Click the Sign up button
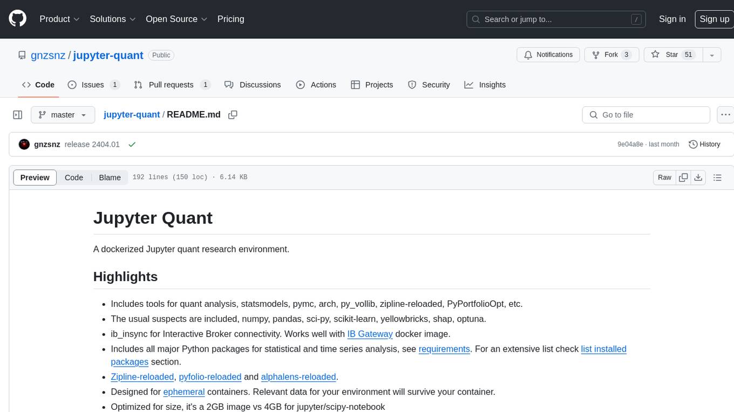The width and height of the screenshot is (734, 412). click(714, 19)
